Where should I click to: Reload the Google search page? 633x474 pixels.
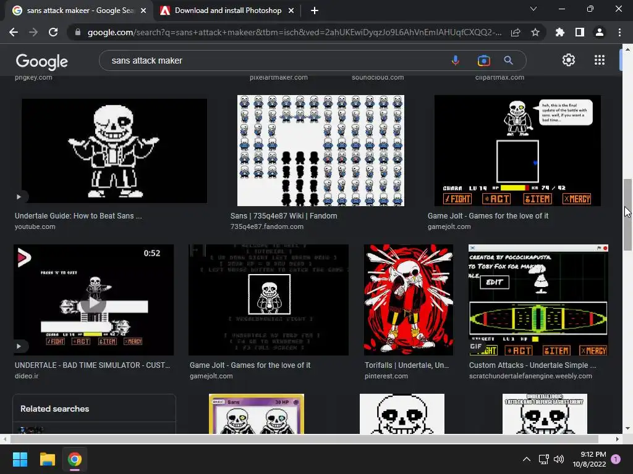[53, 32]
